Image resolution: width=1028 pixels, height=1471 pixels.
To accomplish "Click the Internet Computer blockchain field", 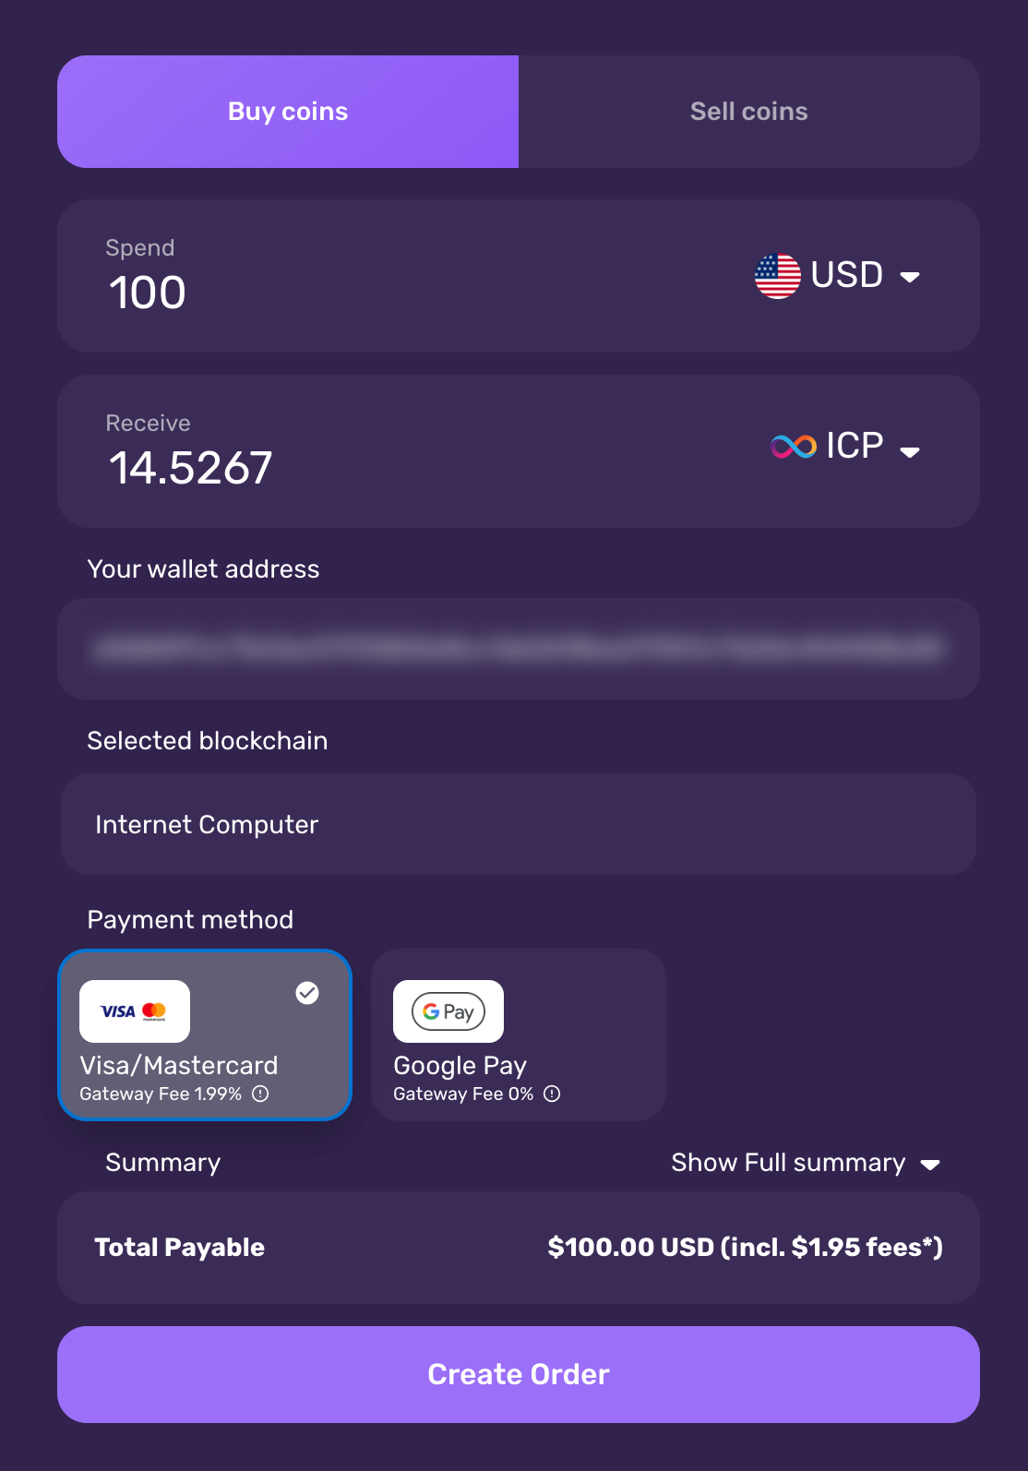I will coord(519,824).
